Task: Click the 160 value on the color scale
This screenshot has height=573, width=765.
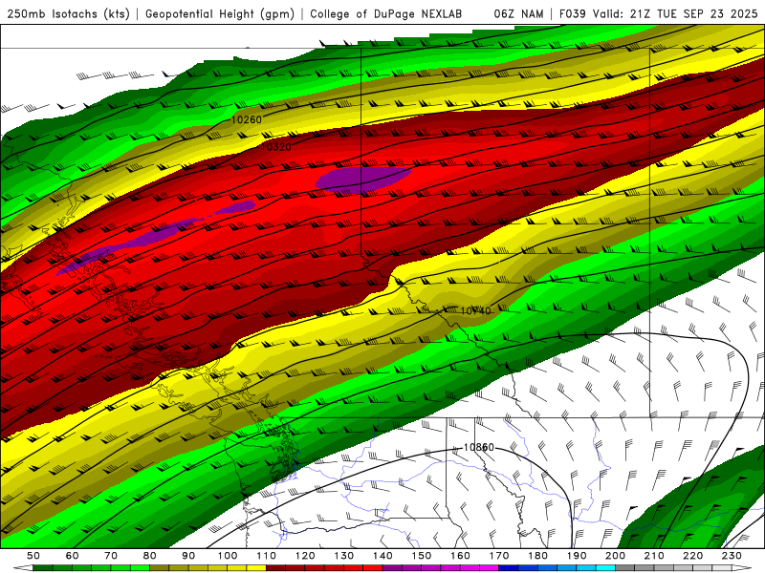Action: [x=460, y=556]
